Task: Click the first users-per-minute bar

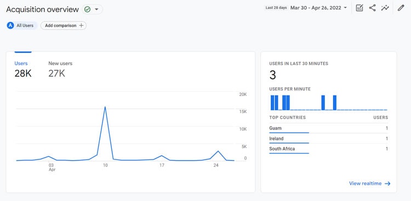Action: pos(272,103)
